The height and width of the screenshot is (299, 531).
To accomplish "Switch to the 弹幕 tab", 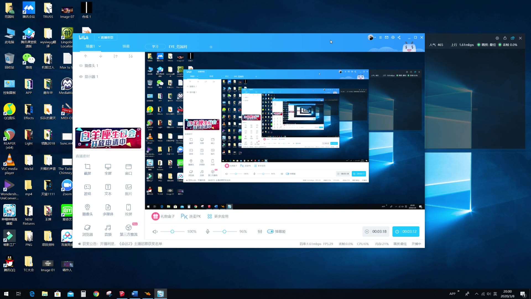I will click(x=126, y=46).
